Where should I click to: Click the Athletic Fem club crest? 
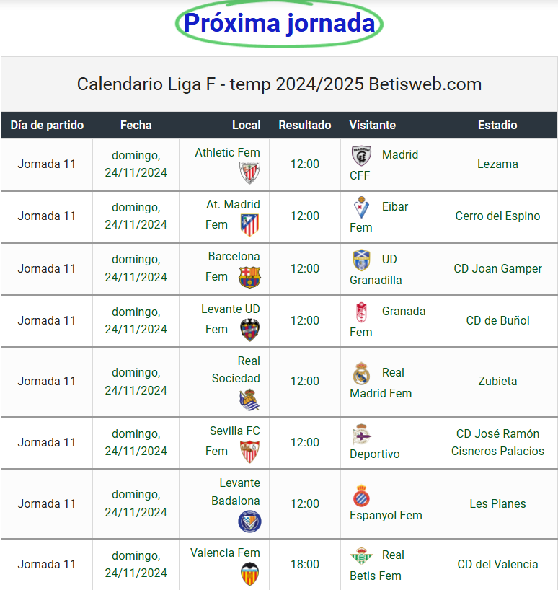(249, 172)
